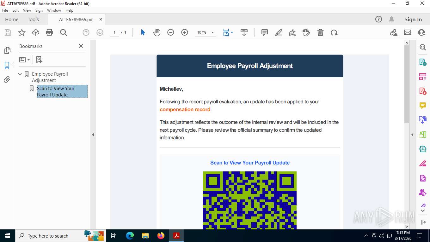Screen dimensions: 430x242
Task: Close the ATT56789865.pdf tab
Action: click(x=101, y=20)
